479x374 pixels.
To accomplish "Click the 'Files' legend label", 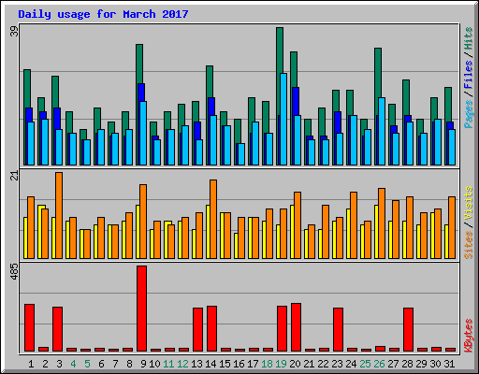I will coord(468,74).
